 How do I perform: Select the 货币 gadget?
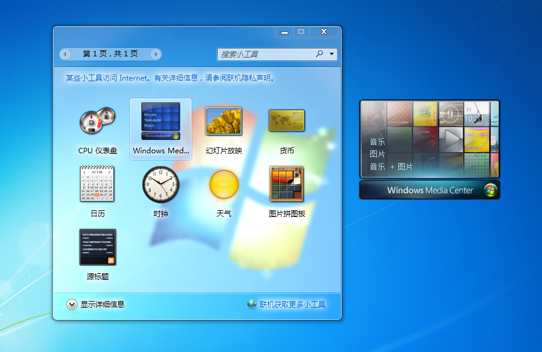[x=286, y=121]
